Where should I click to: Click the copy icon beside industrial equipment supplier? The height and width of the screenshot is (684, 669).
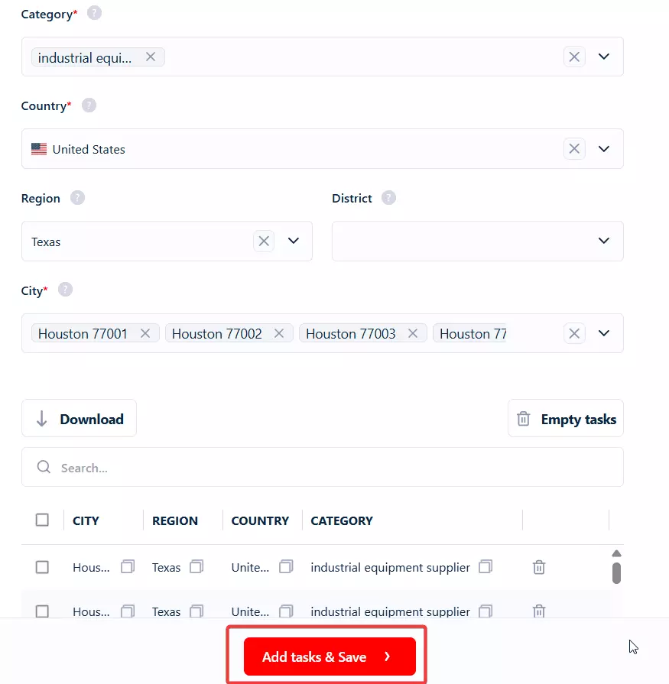(x=486, y=567)
